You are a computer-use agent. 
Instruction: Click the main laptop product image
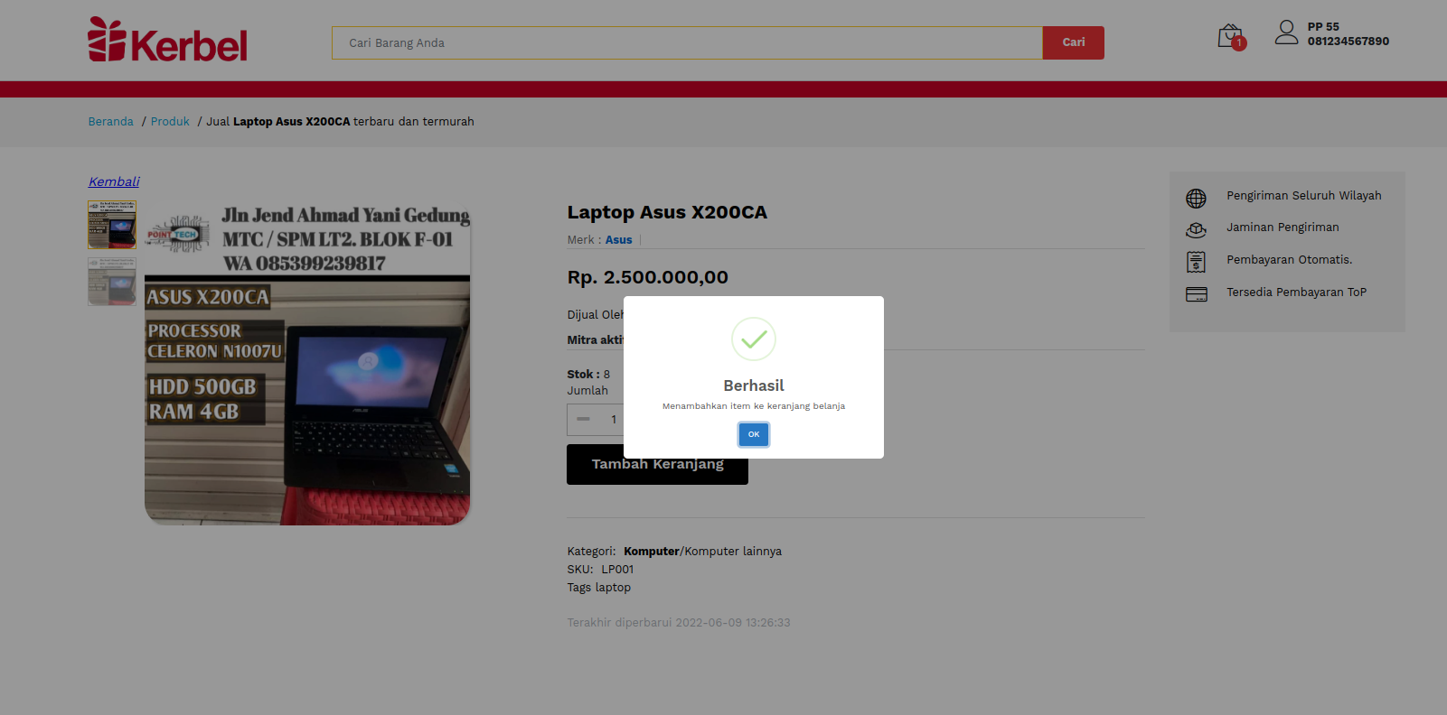[x=307, y=363]
